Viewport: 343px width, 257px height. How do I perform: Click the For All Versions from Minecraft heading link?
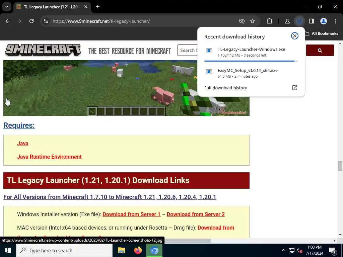pyautogui.click(x=110, y=197)
